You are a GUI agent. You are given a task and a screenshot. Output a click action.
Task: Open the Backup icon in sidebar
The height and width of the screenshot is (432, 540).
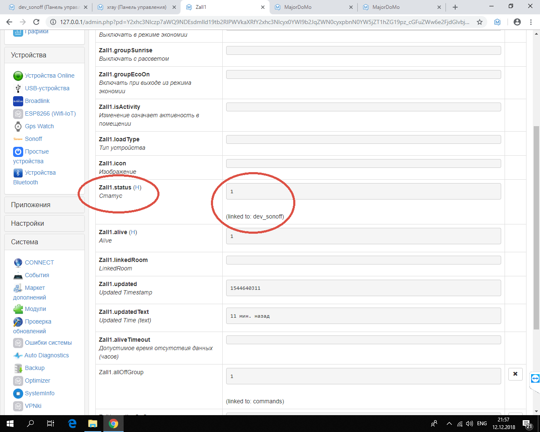pos(18,368)
